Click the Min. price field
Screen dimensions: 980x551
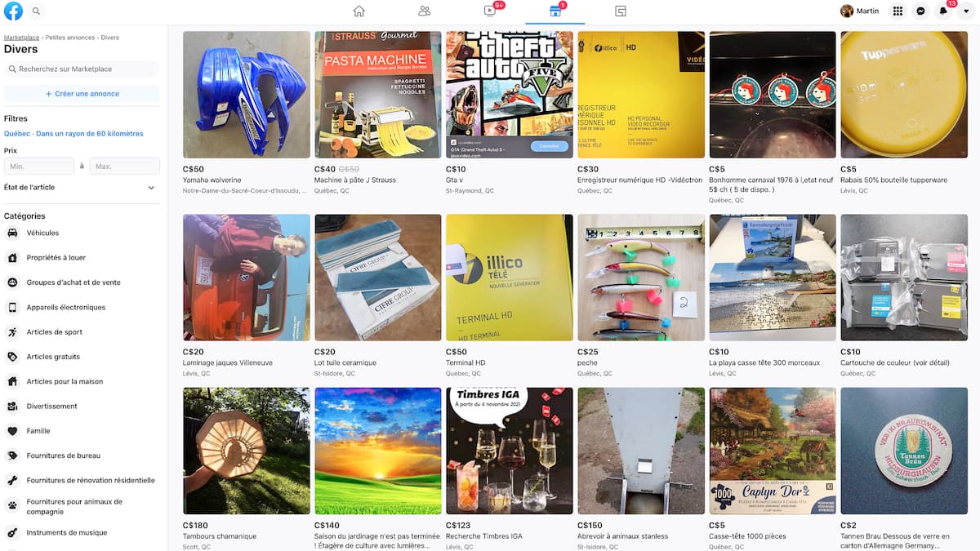click(39, 167)
